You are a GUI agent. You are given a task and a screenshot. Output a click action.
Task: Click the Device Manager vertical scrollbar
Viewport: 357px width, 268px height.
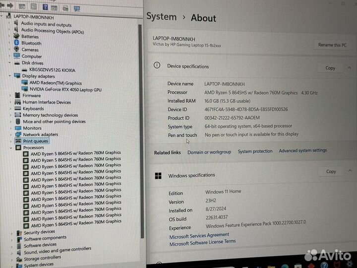click(x=141, y=131)
